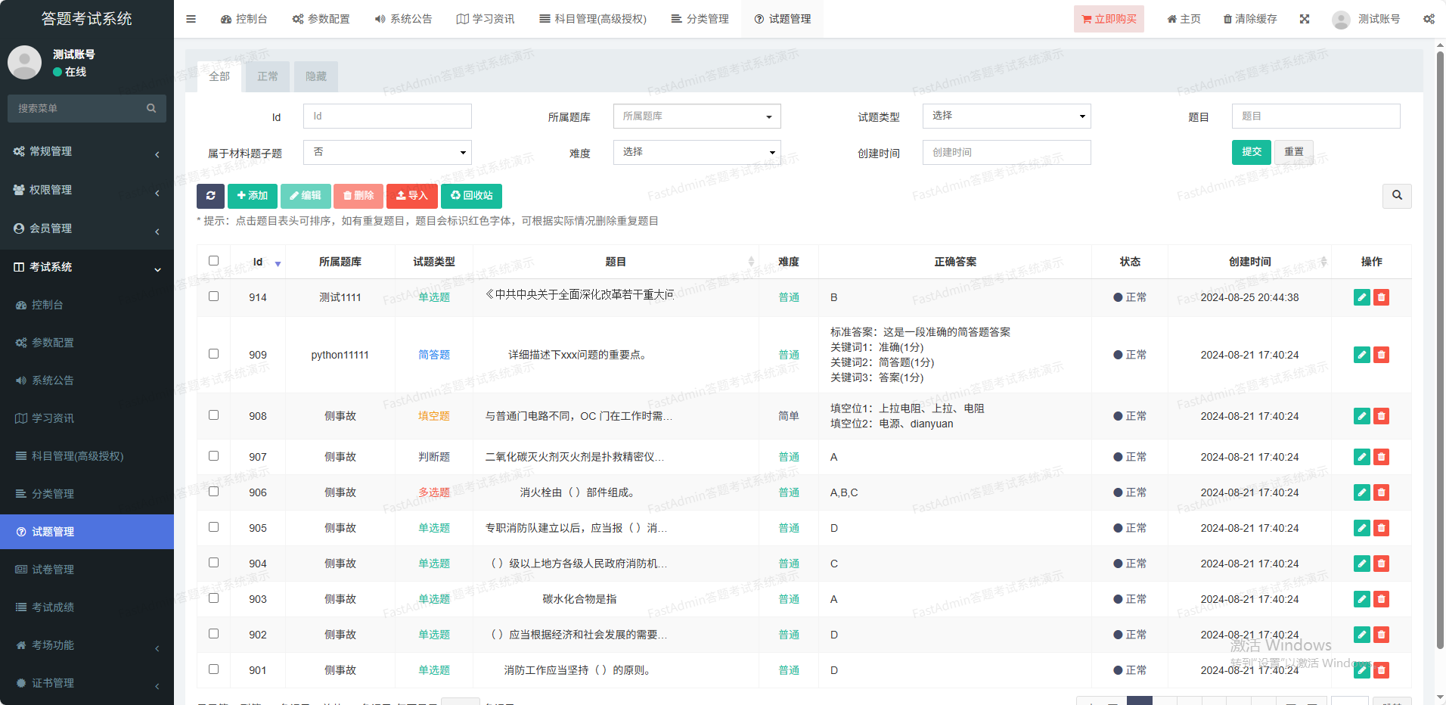Image resolution: width=1446 pixels, height=705 pixels.
Task: Open 试卷管理 in the sidebar menu
Action: click(x=53, y=570)
